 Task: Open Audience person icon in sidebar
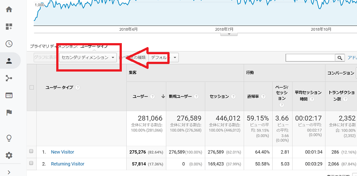coord(9,61)
